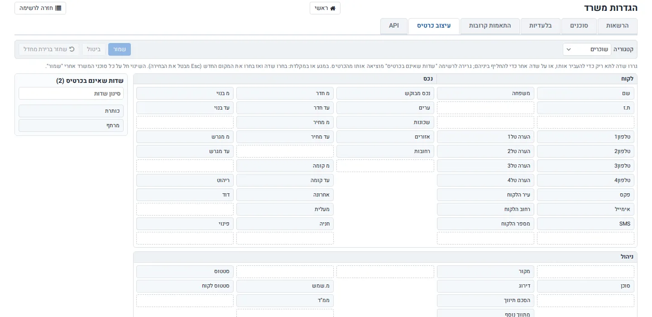Select the פינוי field
Image resolution: width=652 pixels, height=317 pixels.
(x=185, y=224)
